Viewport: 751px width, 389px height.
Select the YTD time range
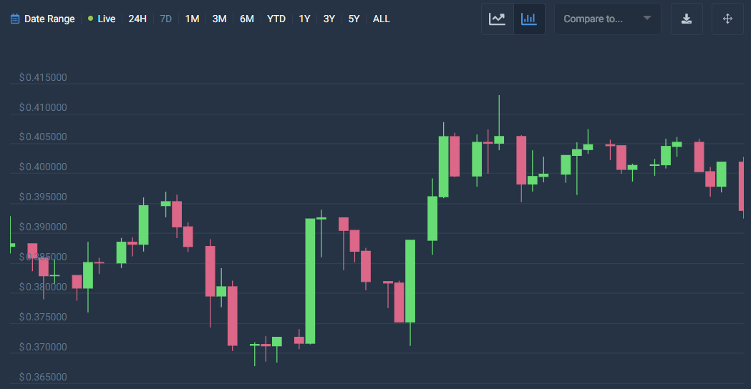[276, 19]
